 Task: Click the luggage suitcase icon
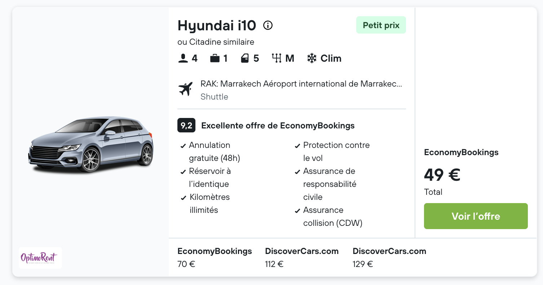215,58
